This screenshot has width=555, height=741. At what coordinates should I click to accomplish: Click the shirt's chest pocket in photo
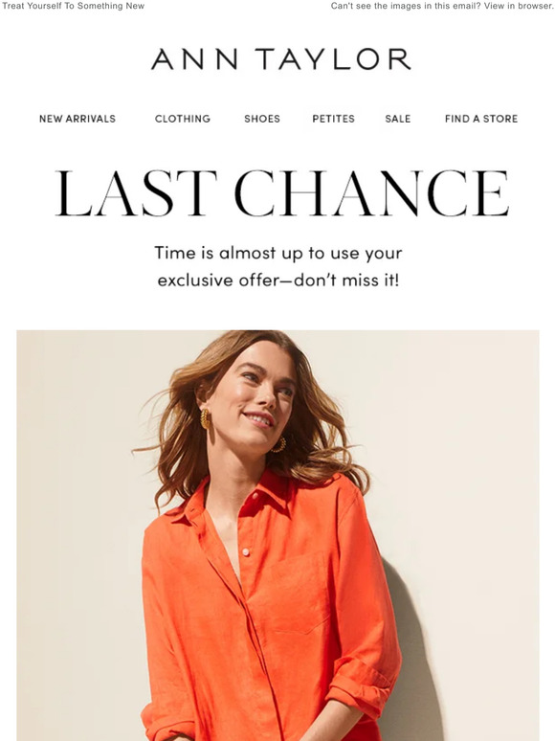[x=289, y=595]
